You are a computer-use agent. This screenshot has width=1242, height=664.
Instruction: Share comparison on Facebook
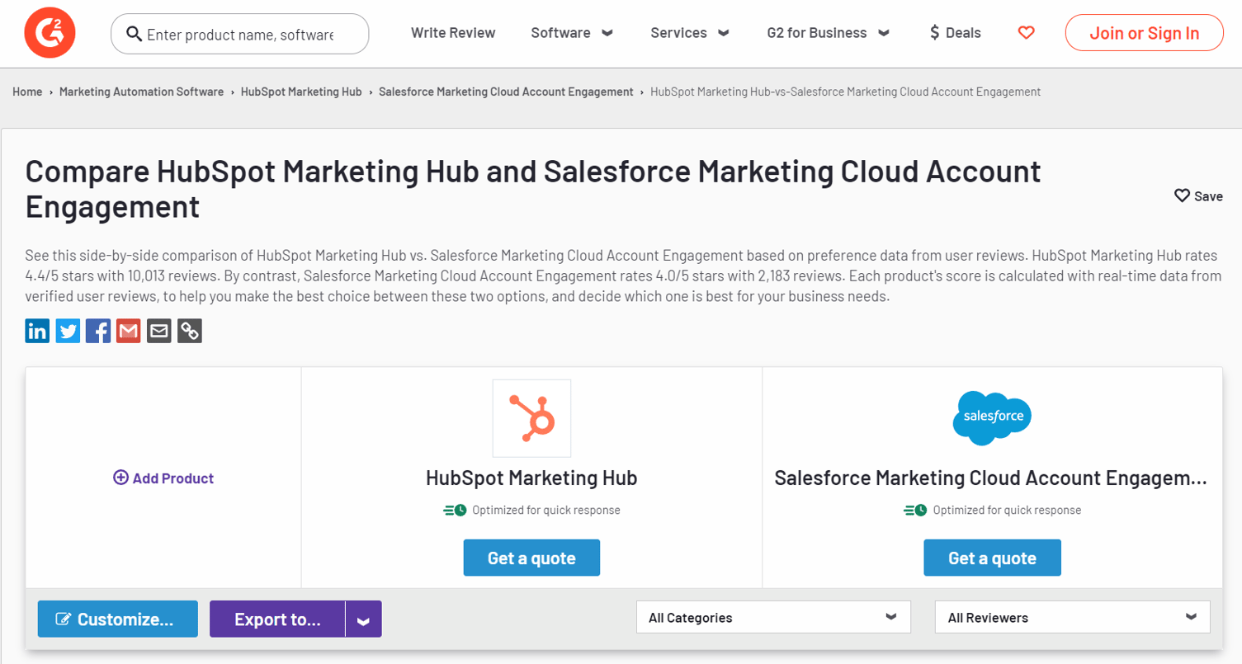(x=97, y=330)
